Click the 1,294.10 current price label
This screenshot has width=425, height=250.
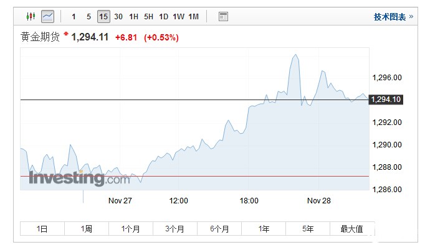(x=386, y=100)
